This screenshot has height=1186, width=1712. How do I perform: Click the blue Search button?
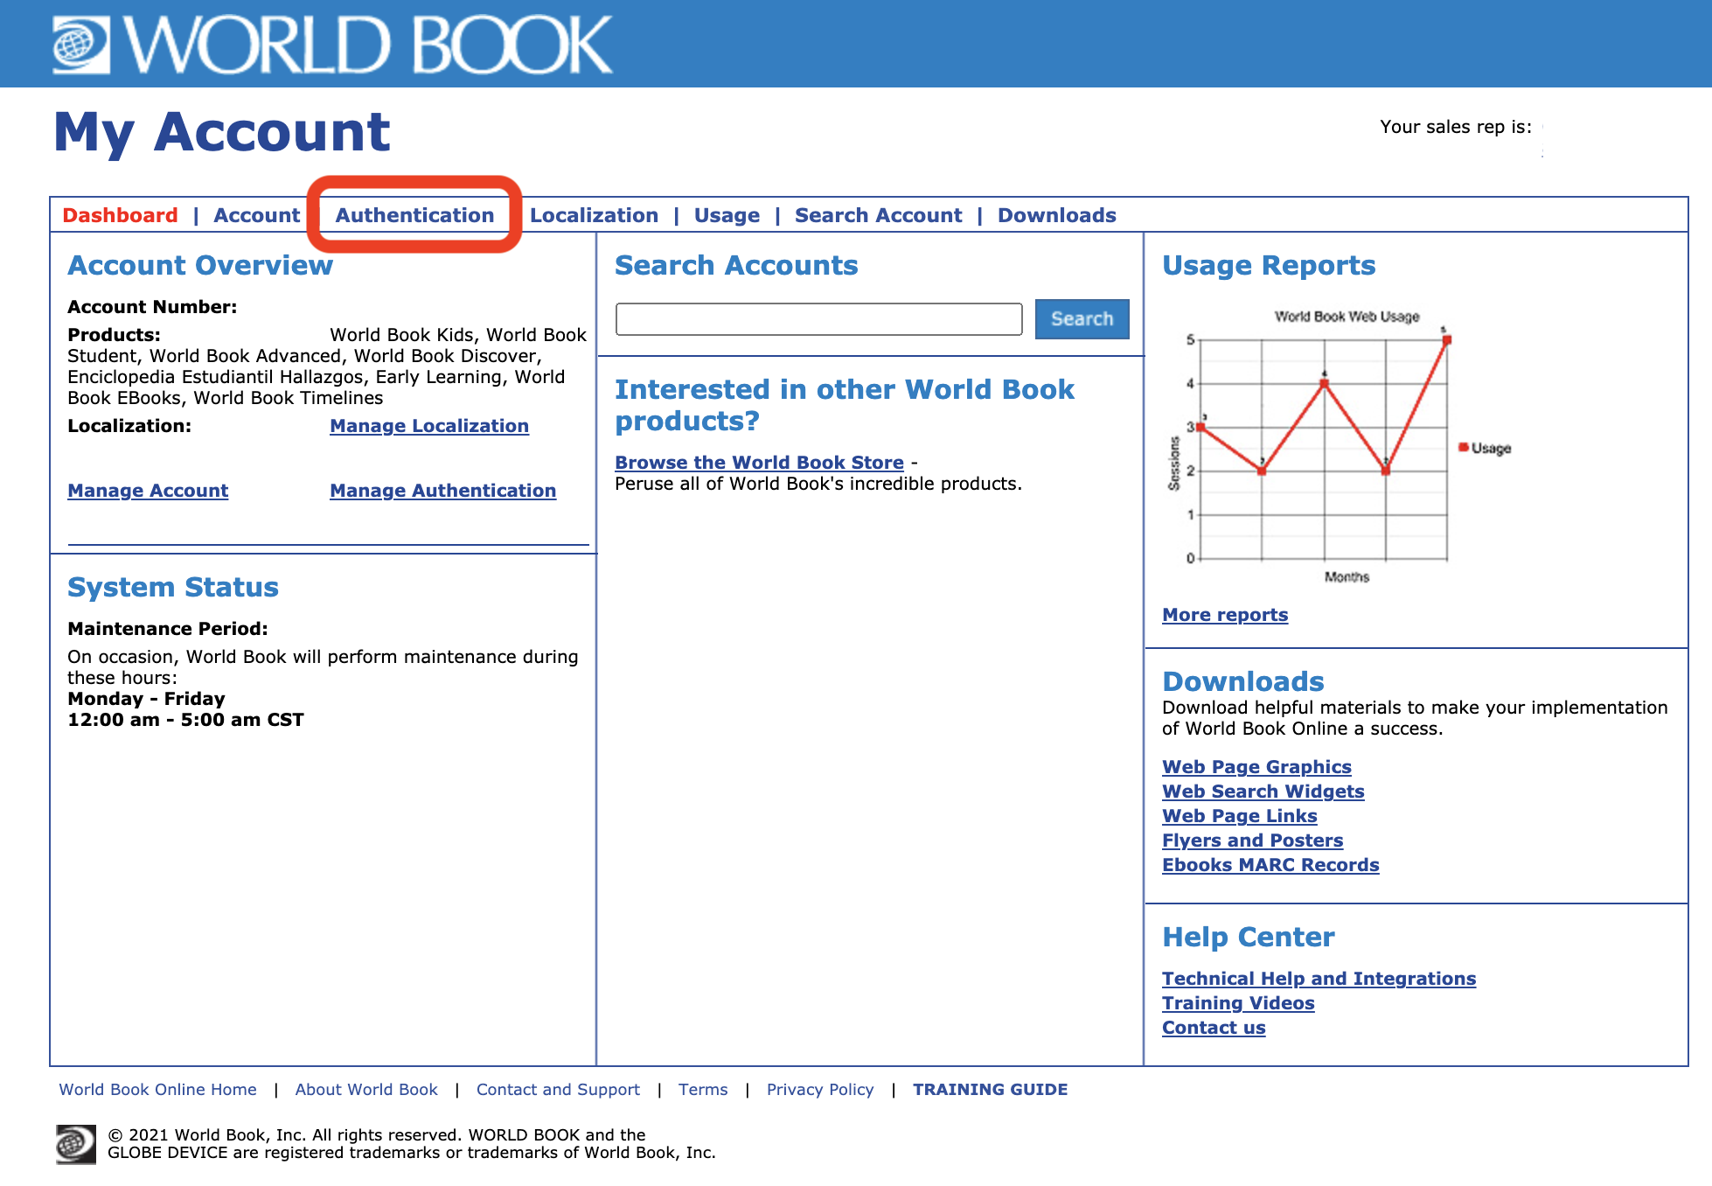click(1082, 319)
